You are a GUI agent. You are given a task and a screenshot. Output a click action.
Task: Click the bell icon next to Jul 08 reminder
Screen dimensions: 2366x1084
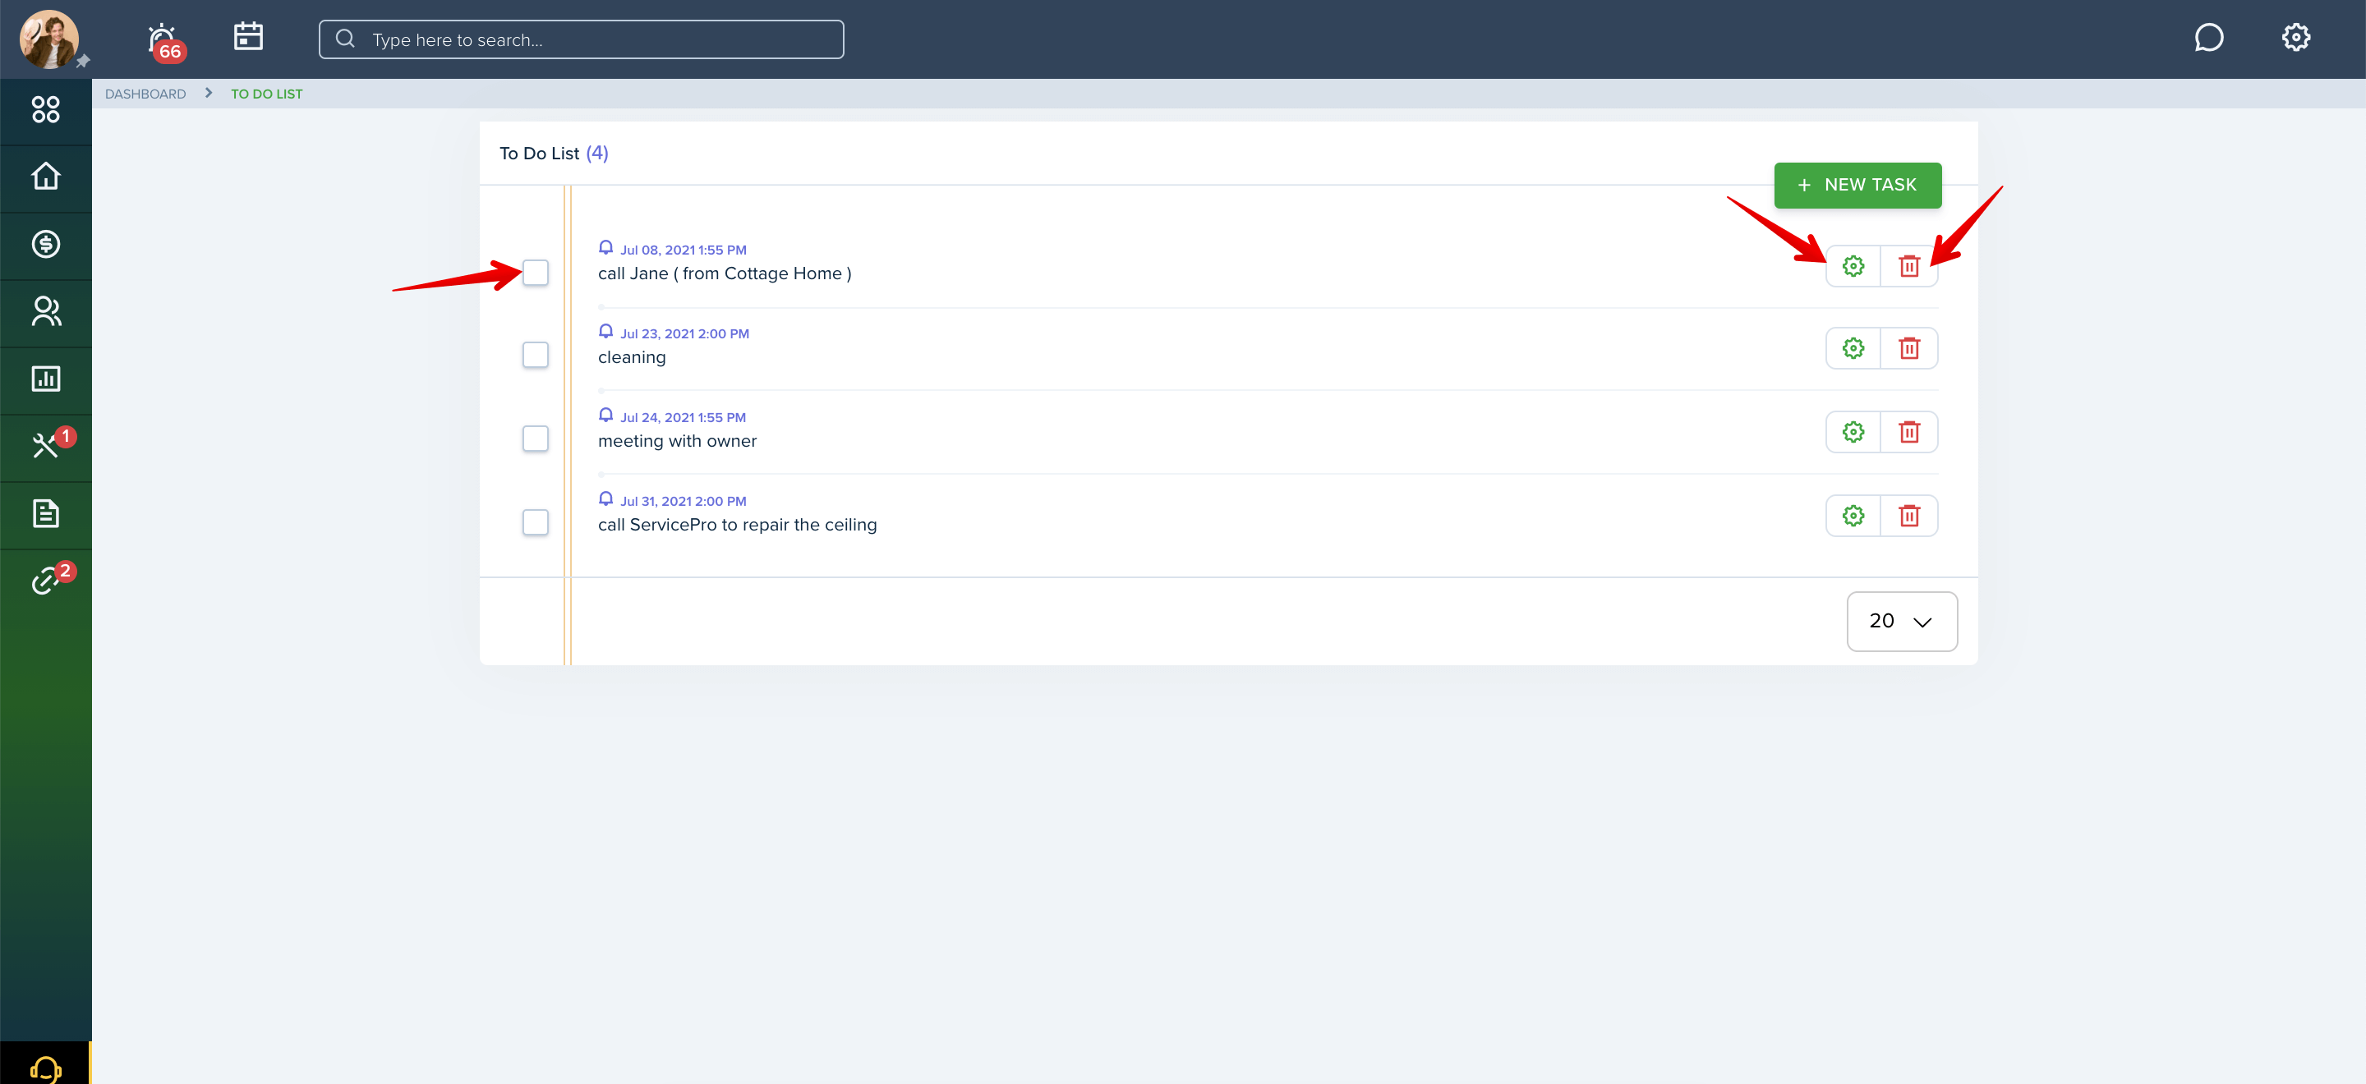[605, 248]
